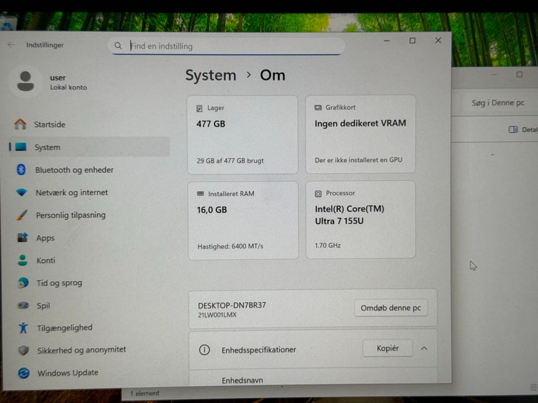Click the 'Om' page heading
538x403 pixels.
pos(272,76)
